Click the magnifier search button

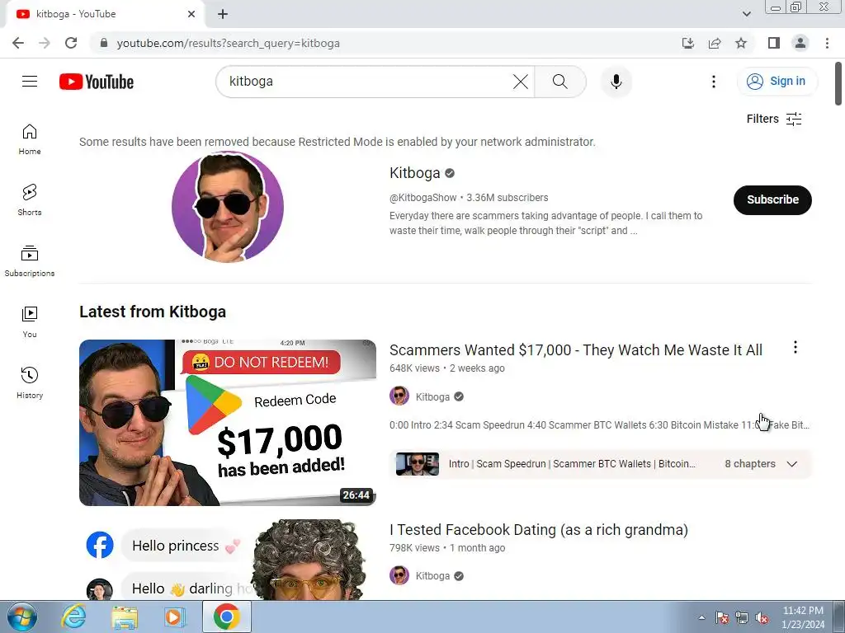[560, 82]
